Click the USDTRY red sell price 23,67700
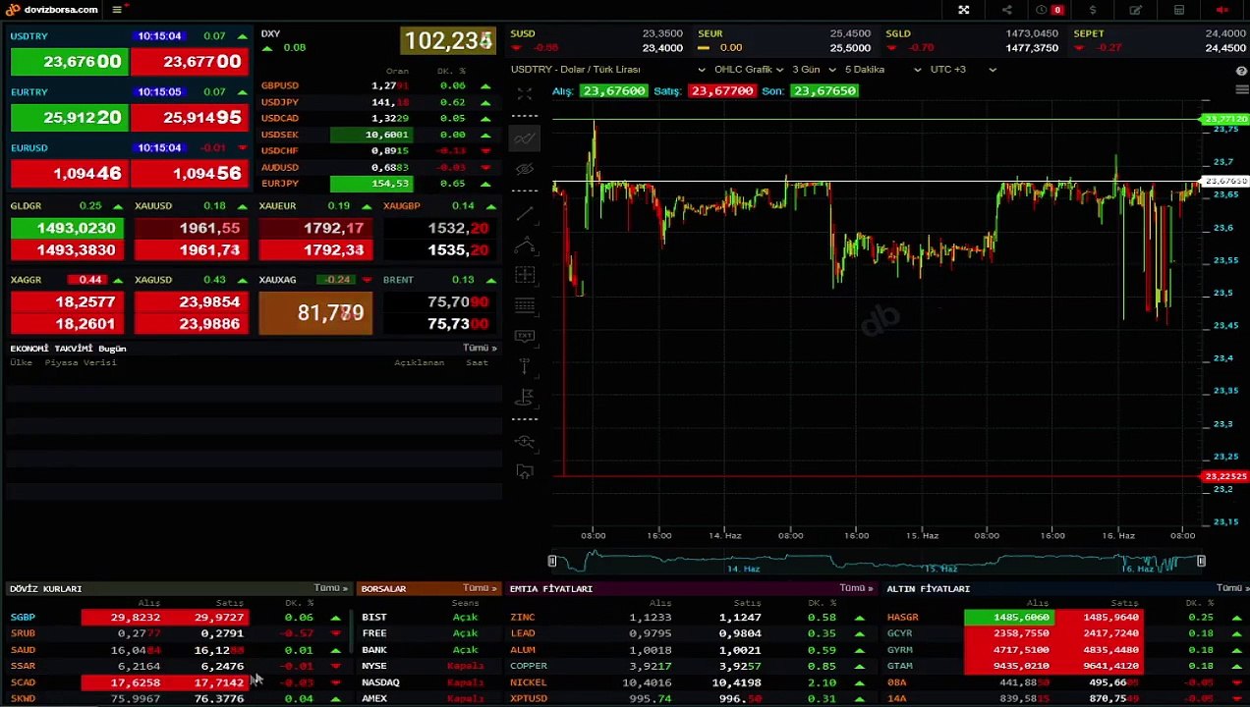Image resolution: width=1250 pixels, height=707 pixels. click(x=189, y=62)
